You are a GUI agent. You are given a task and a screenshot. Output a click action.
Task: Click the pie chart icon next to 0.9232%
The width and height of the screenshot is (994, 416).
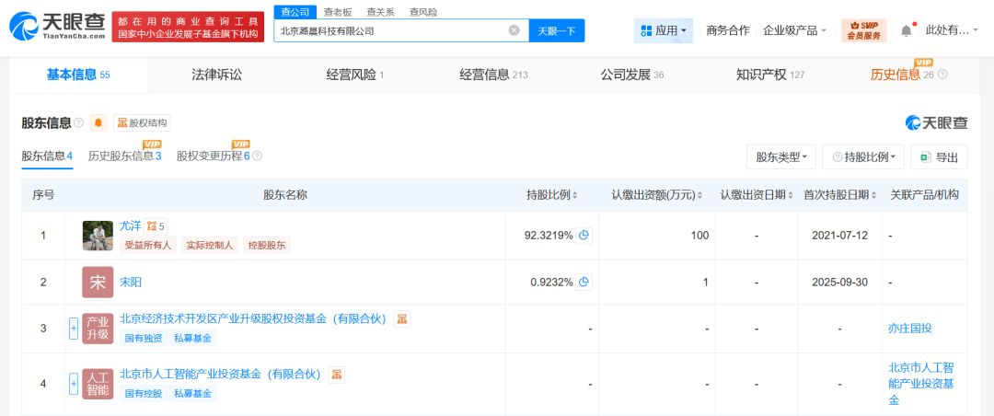tap(584, 282)
